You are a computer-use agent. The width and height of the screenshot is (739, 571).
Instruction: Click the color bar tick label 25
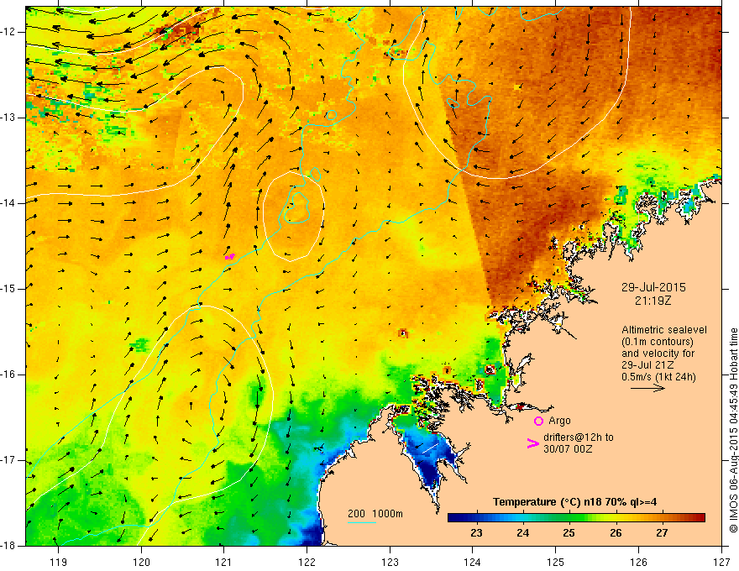[569, 533]
